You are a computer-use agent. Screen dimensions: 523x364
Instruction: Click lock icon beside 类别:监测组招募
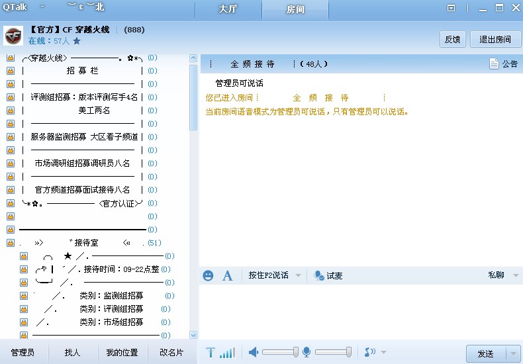point(24,296)
